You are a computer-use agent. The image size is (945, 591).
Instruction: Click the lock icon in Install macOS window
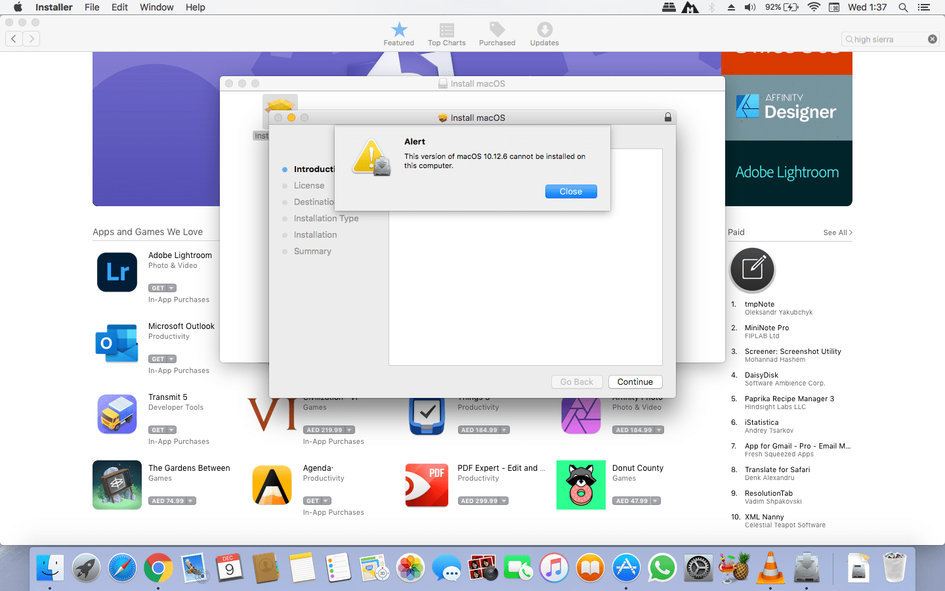click(668, 118)
